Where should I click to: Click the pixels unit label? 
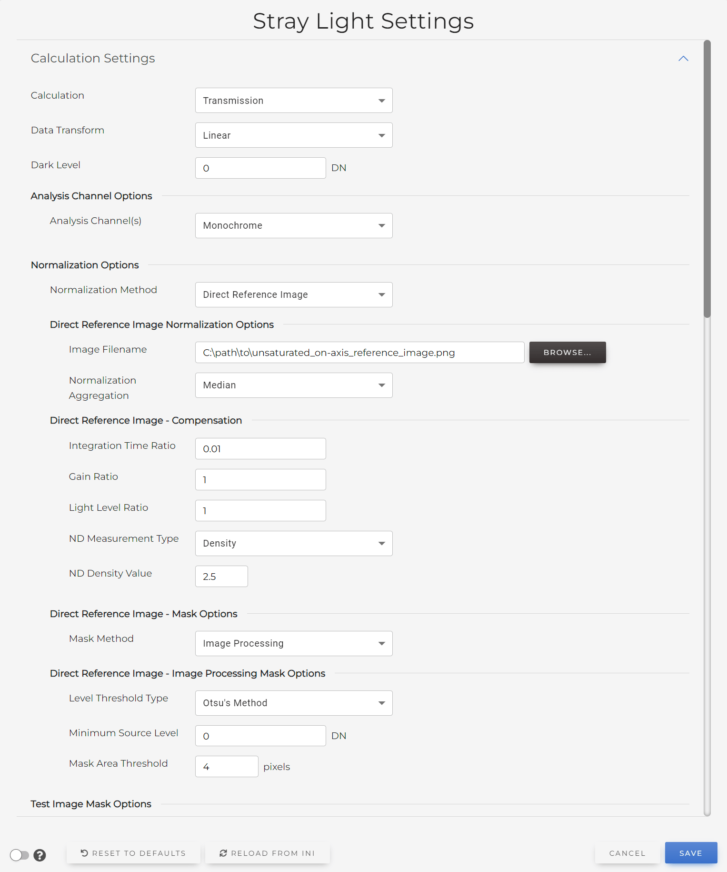pos(277,767)
